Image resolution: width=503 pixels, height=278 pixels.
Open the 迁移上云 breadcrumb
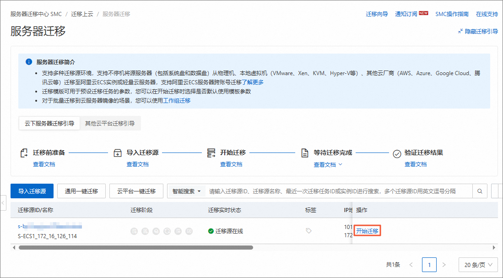(82, 14)
